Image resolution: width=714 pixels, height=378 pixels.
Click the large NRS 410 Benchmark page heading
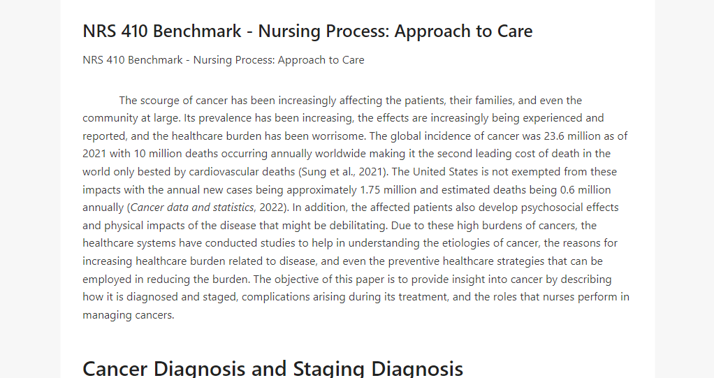[x=307, y=31]
